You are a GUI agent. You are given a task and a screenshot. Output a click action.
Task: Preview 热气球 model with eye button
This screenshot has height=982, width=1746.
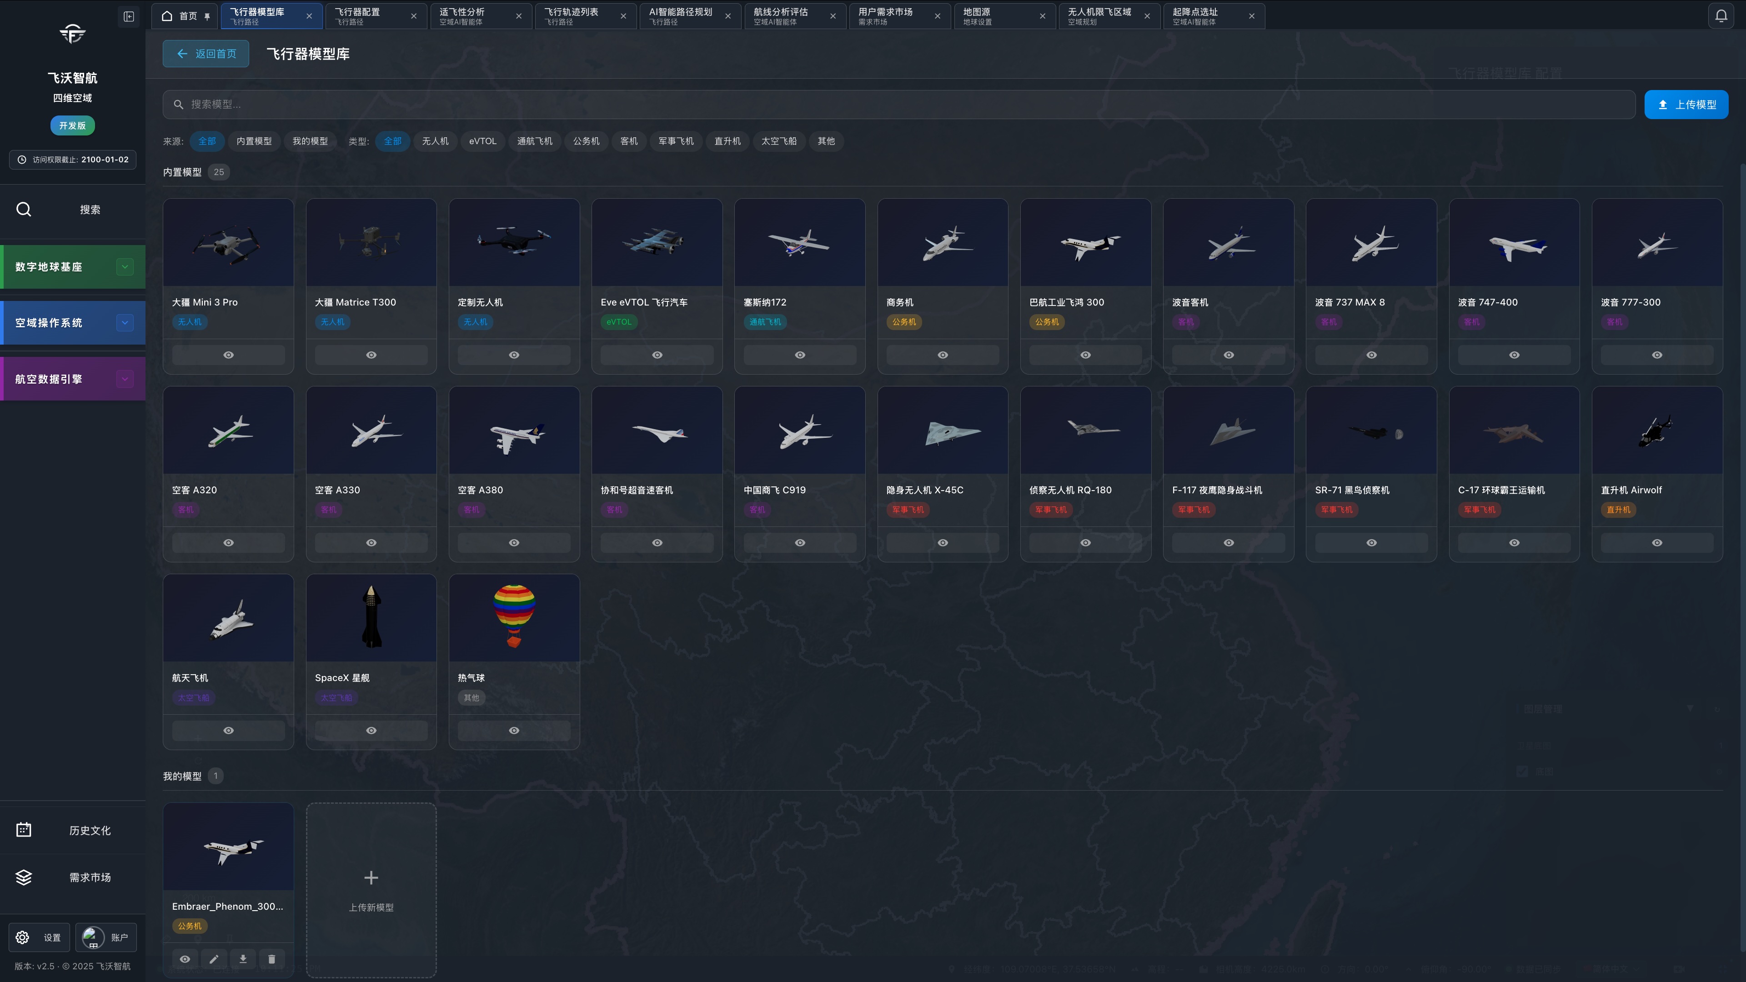(514, 731)
